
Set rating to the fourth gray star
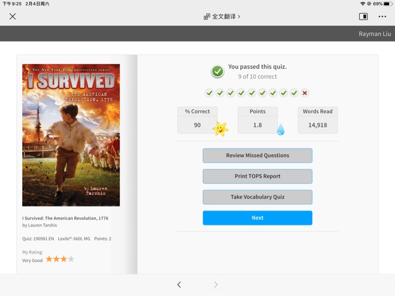tap(71, 259)
